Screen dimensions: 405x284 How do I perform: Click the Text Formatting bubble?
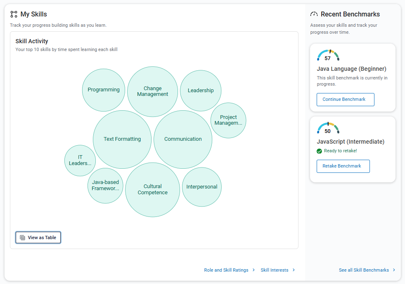click(122, 139)
